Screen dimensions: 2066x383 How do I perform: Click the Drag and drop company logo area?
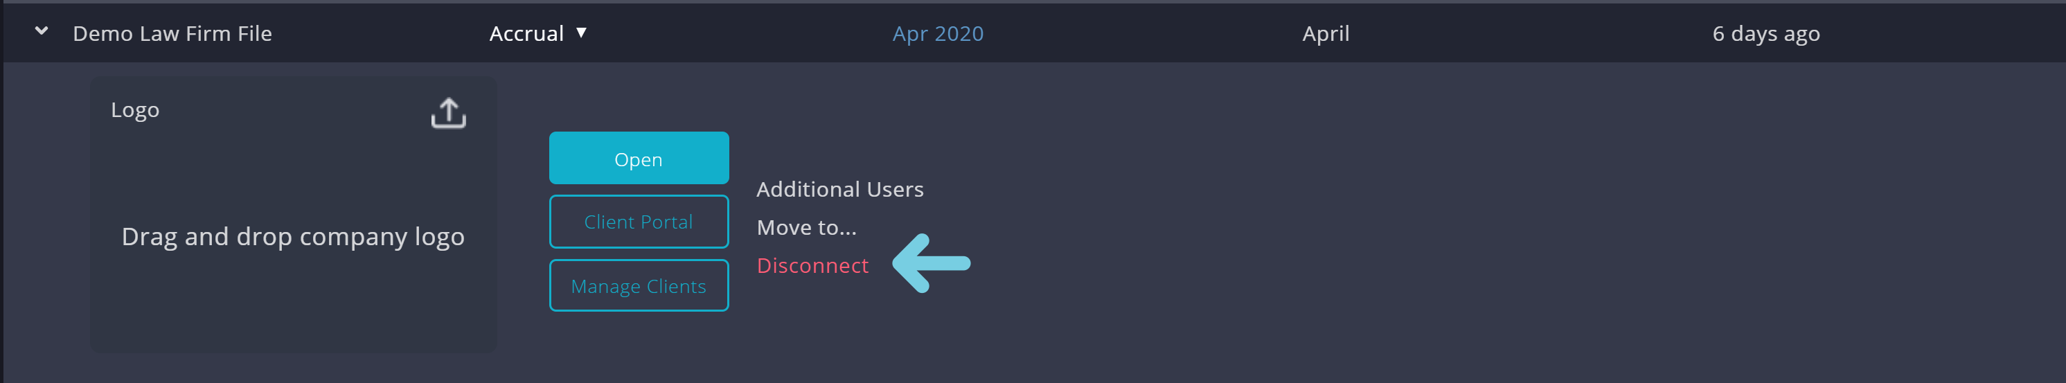[x=293, y=236]
